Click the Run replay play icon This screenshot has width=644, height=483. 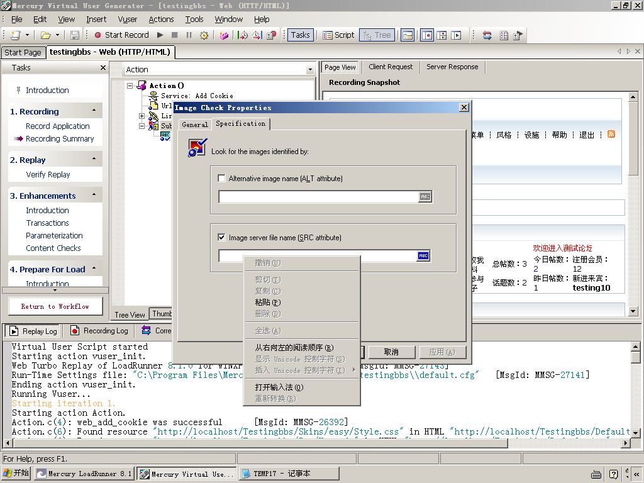[x=160, y=35]
